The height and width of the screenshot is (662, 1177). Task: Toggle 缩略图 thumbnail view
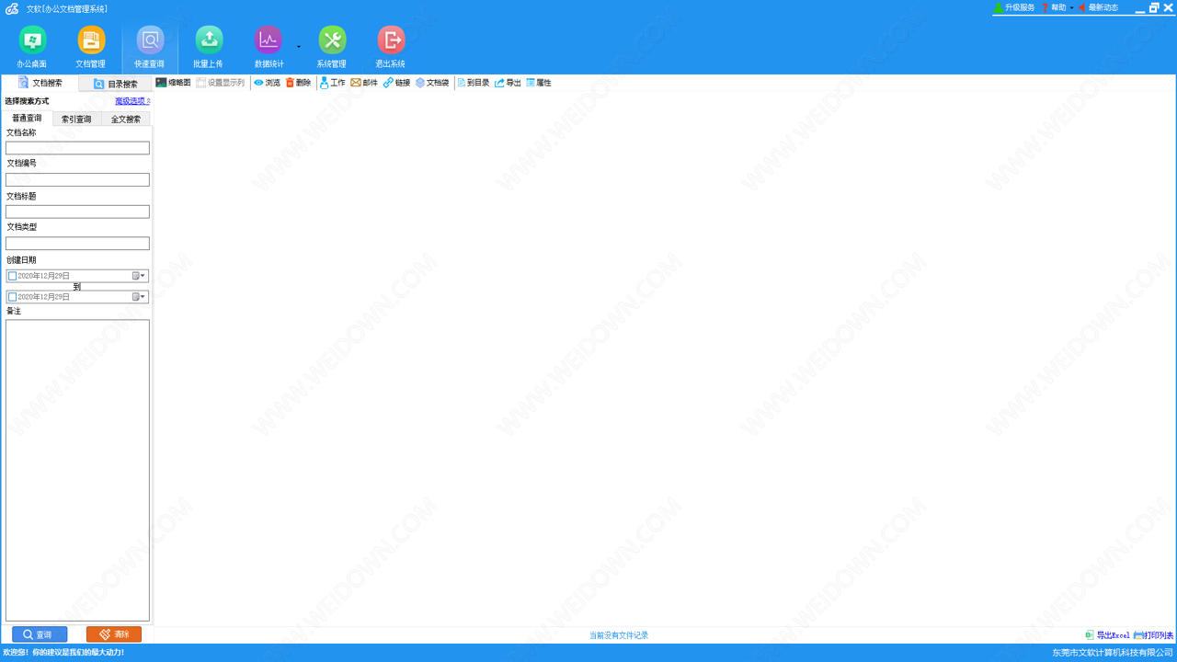click(x=173, y=83)
